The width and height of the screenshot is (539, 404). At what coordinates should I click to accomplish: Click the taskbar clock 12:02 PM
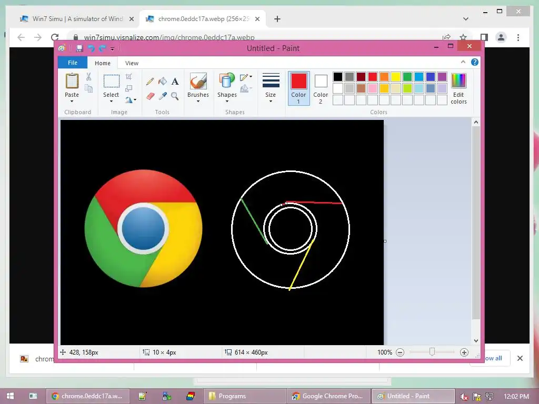click(x=516, y=397)
